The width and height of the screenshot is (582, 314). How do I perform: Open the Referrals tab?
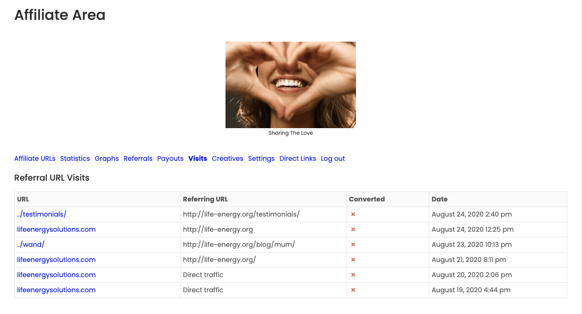pyautogui.click(x=138, y=158)
